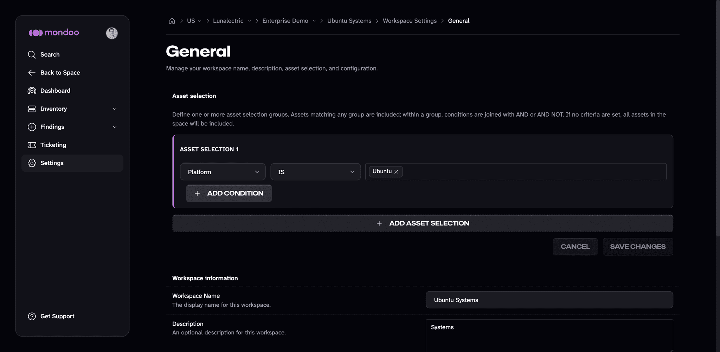Click the ADD ASSET SELECTION button
Image resolution: width=720 pixels, height=352 pixels.
point(423,223)
